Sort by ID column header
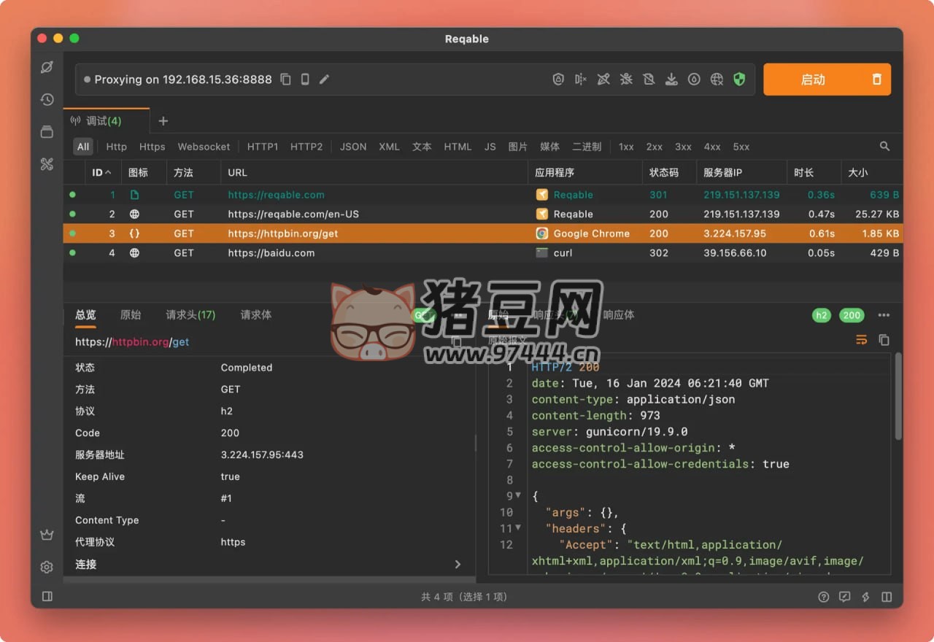The width and height of the screenshot is (934, 642). tap(102, 172)
